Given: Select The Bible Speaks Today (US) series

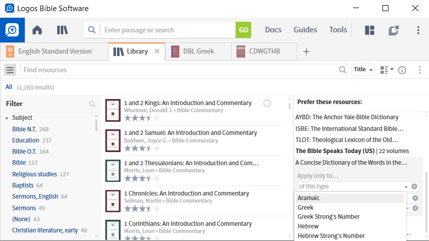Looking at the screenshot, I should click(352, 151).
